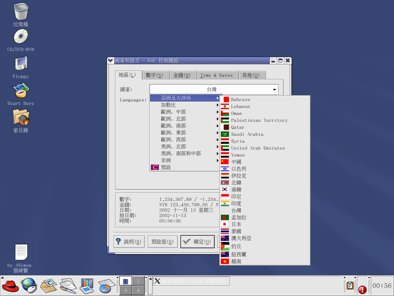The image size is (394, 296).
Task: Click the 國家和語言 taskbar window button
Action: pos(192,281)
